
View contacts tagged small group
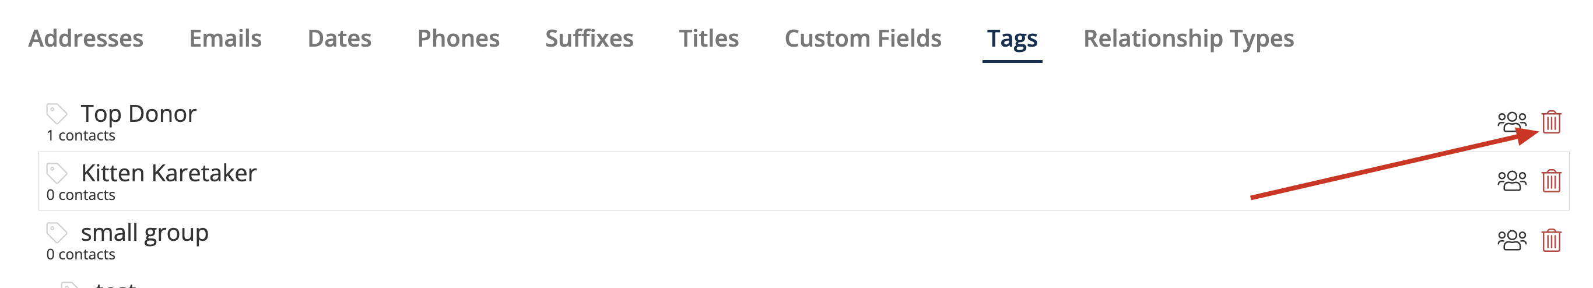click(x=1511, y=240)
